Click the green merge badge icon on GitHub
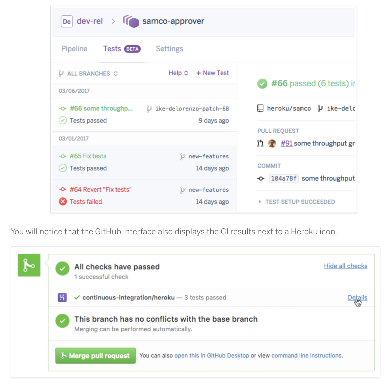 pyautogui.click(x=29, y=265)
